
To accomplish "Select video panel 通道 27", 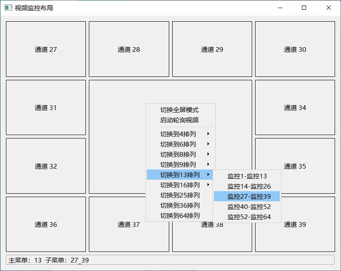I will point(46,49).
